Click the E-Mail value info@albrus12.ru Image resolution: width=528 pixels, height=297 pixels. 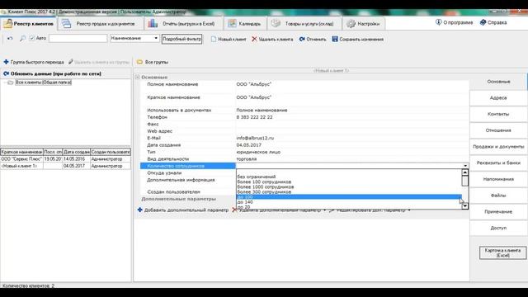255,138
